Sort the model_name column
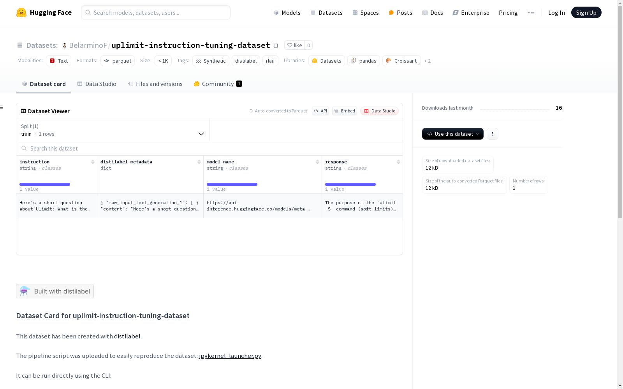Image resolution: width=623 pixels, height=389 pixels. pos(317,162)
